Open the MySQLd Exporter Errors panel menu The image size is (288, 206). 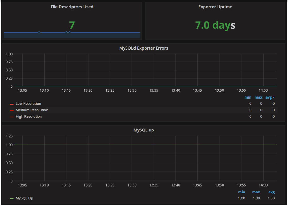144,48
